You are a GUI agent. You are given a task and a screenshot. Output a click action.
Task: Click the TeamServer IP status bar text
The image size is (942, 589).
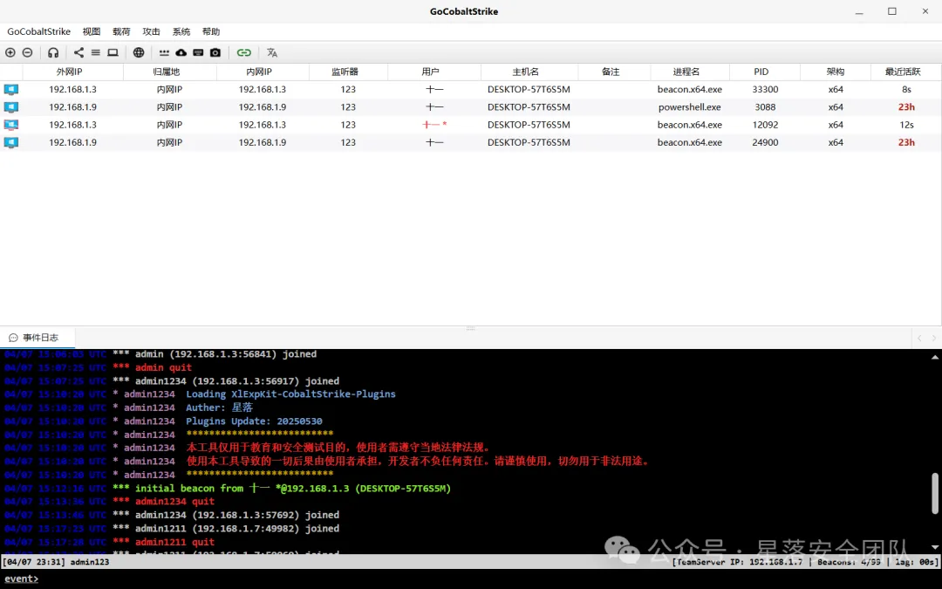point(738,562)
